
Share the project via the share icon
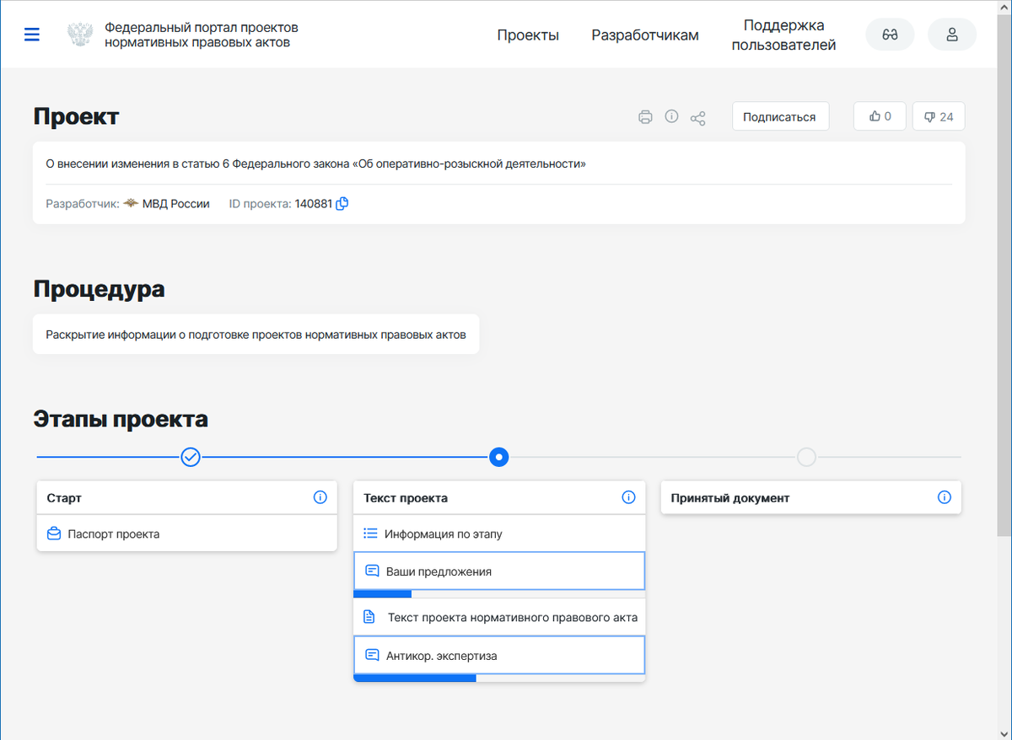(x=697, y=116)
